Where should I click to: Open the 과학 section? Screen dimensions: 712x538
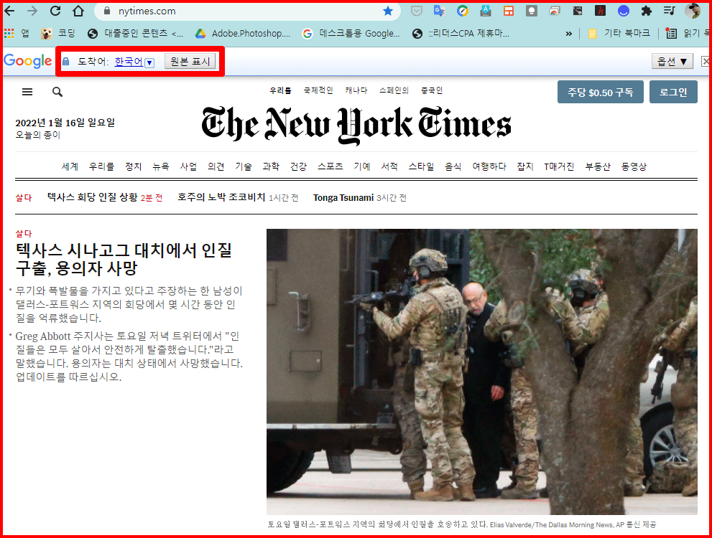pos(271,167)
